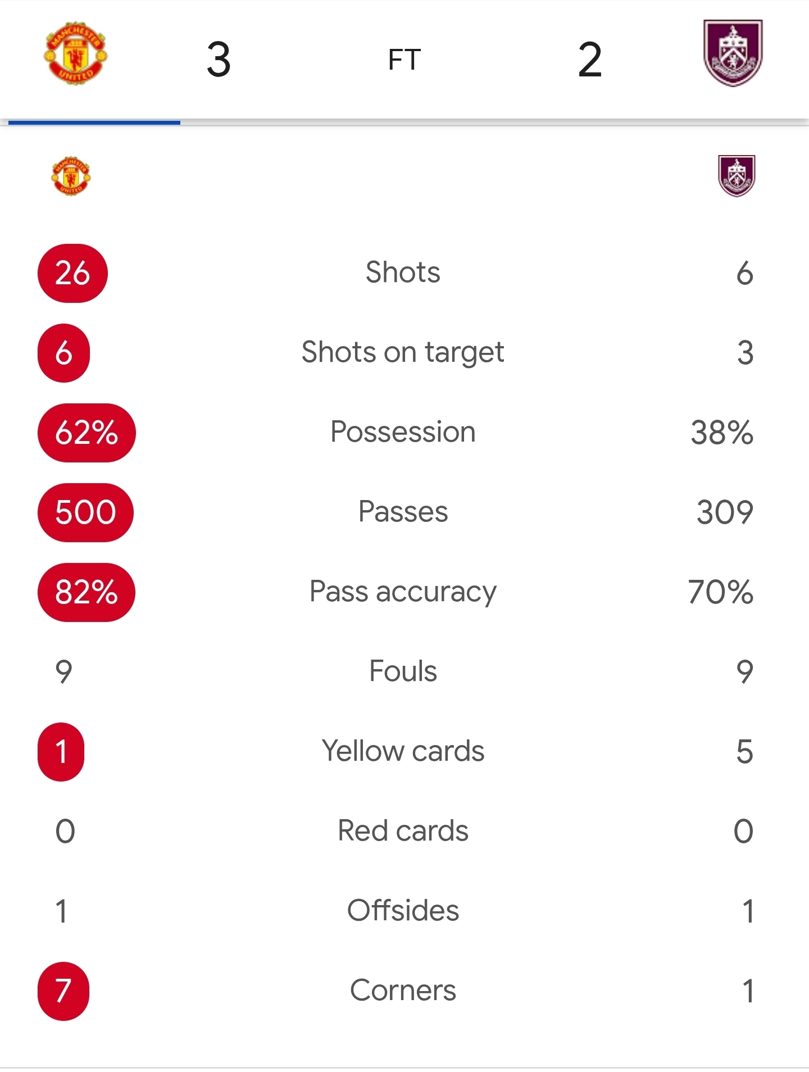
Task: Tap the red 1 yellow cards badge
Action: tap(61, 752)
